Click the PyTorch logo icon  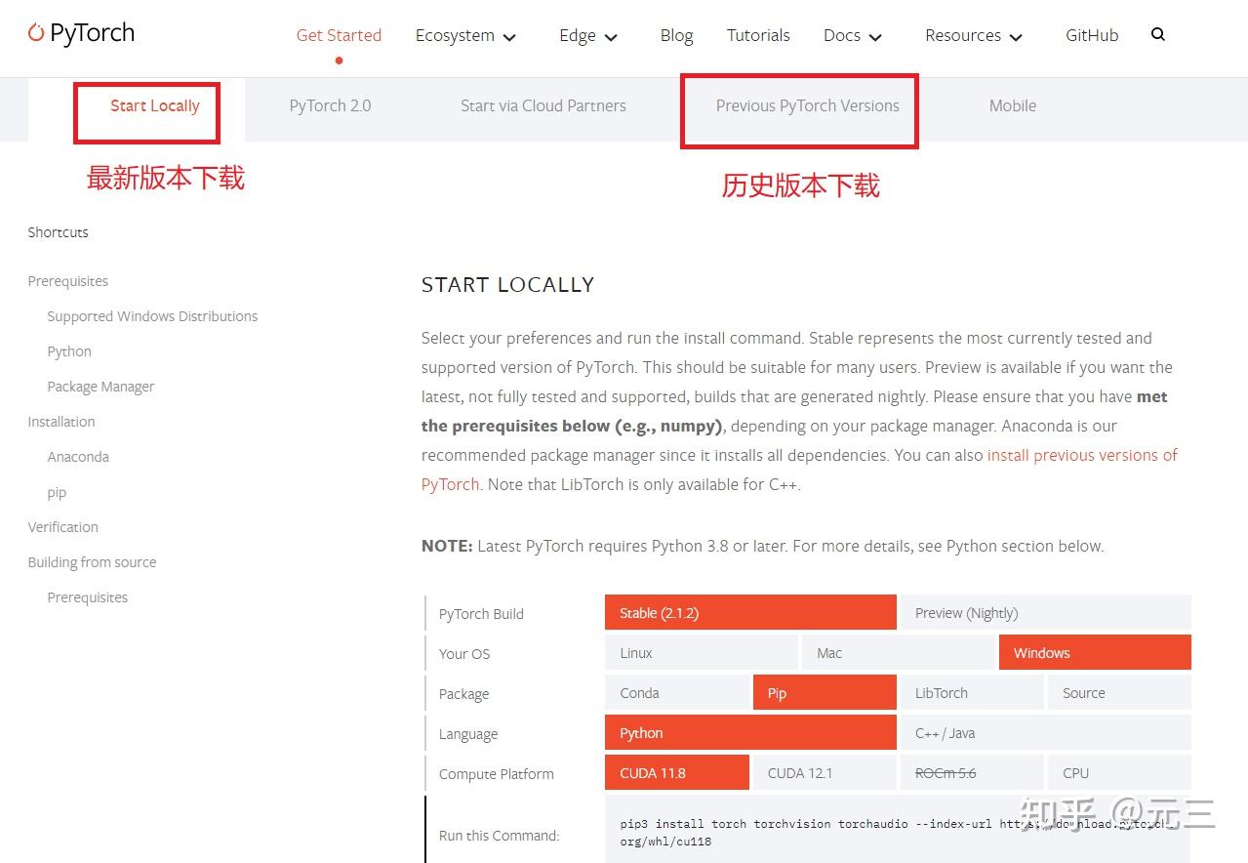pos(34,32)
